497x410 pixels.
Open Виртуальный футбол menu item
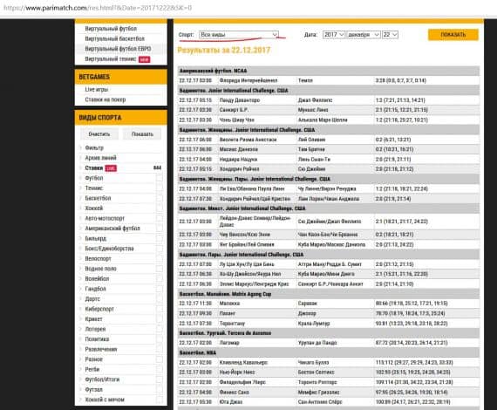[111, 29]
